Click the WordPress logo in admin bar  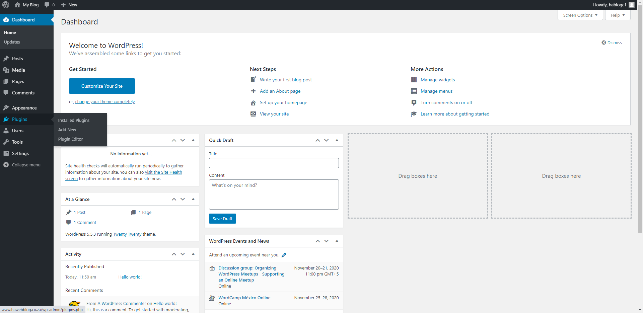(6, 5)
